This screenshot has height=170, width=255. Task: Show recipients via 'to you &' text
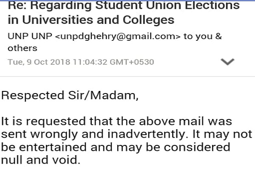203,36
